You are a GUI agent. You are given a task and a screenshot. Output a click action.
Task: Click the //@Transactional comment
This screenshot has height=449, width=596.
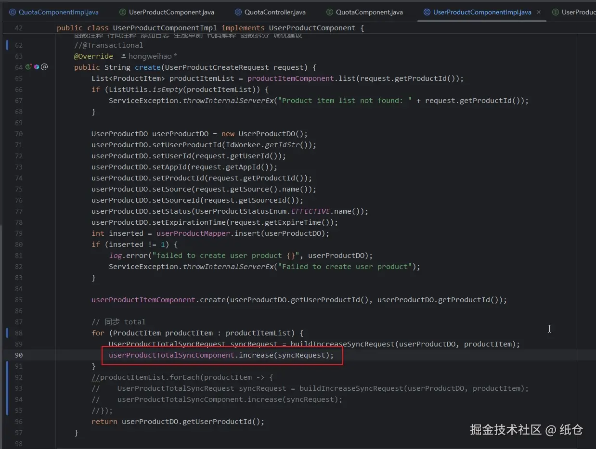(x=108, y=45)
